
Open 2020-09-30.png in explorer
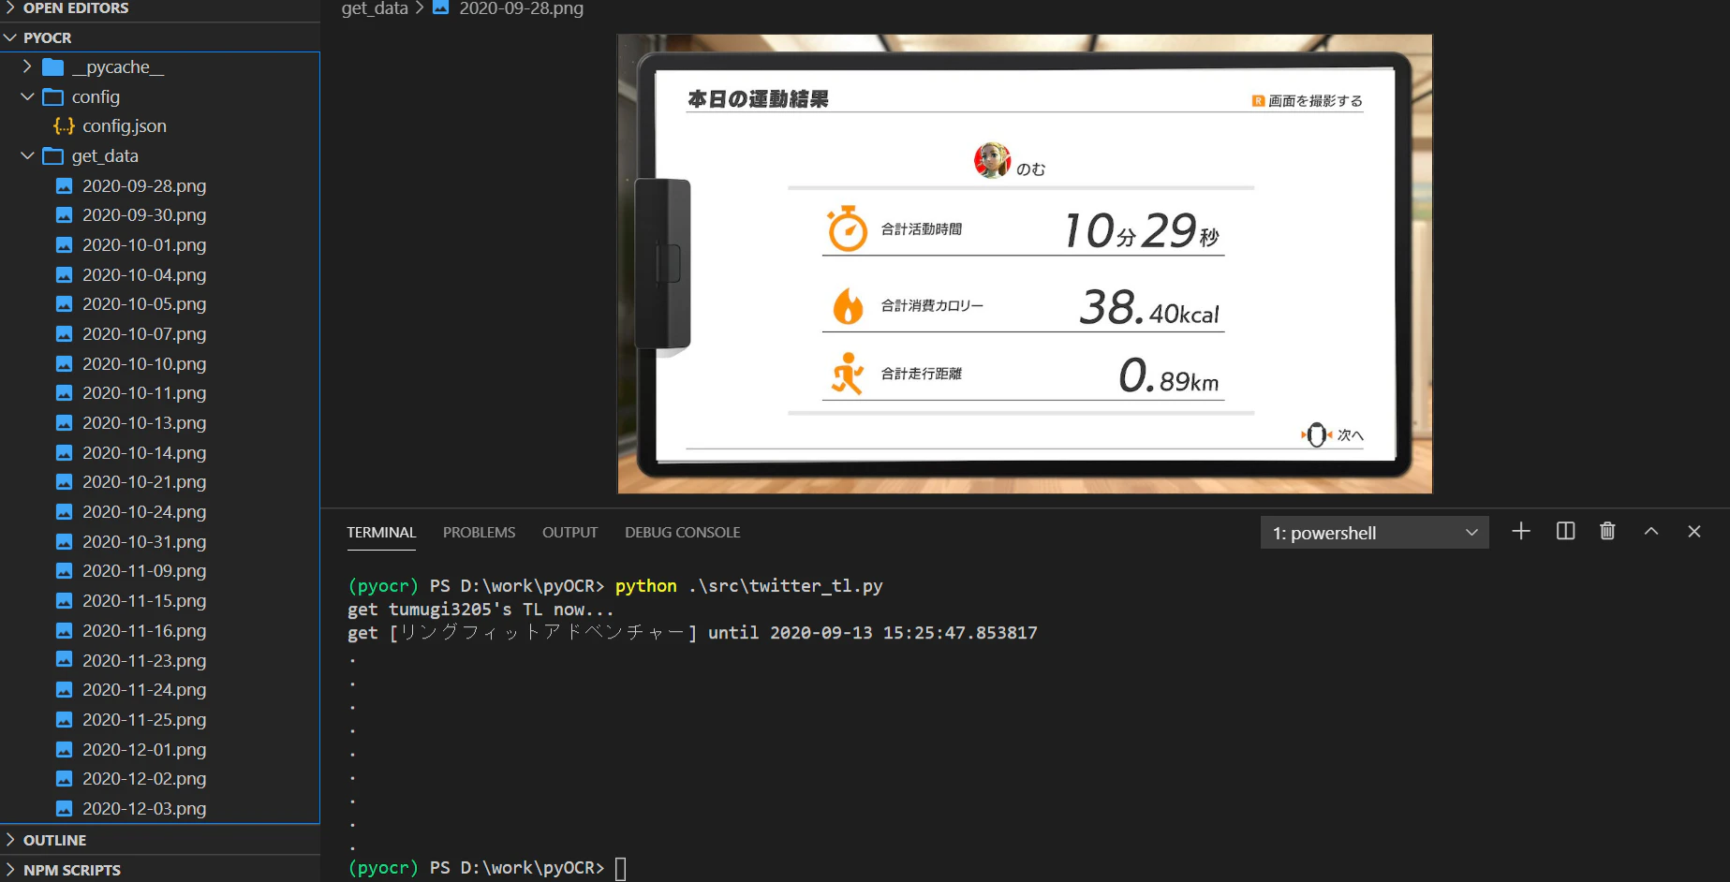click(x=144, y=215)
